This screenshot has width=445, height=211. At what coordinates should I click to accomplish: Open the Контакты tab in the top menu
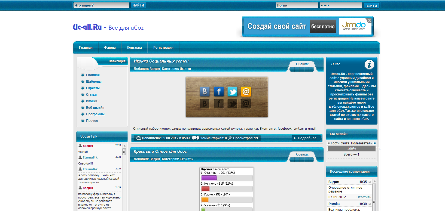(135, 48)
